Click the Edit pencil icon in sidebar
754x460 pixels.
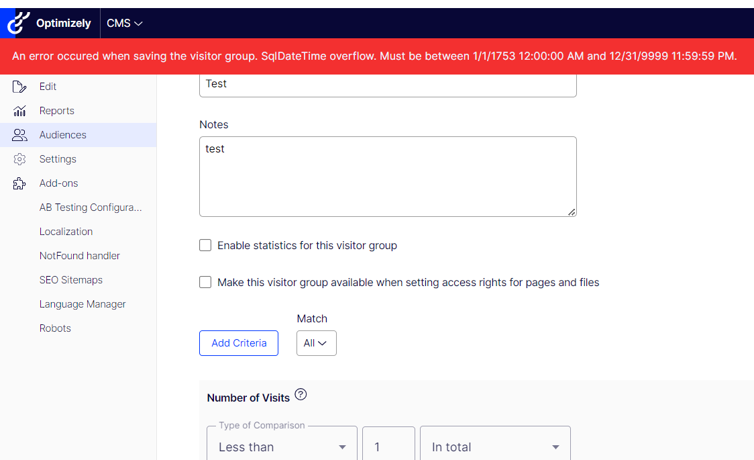pos(19,87)
